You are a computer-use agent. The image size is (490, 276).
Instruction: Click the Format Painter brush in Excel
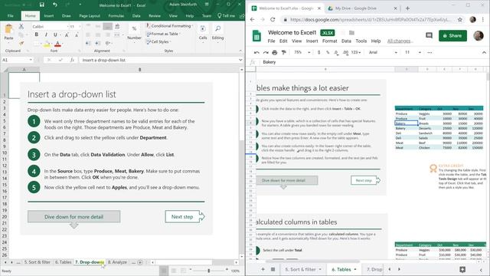coord(21,43)
